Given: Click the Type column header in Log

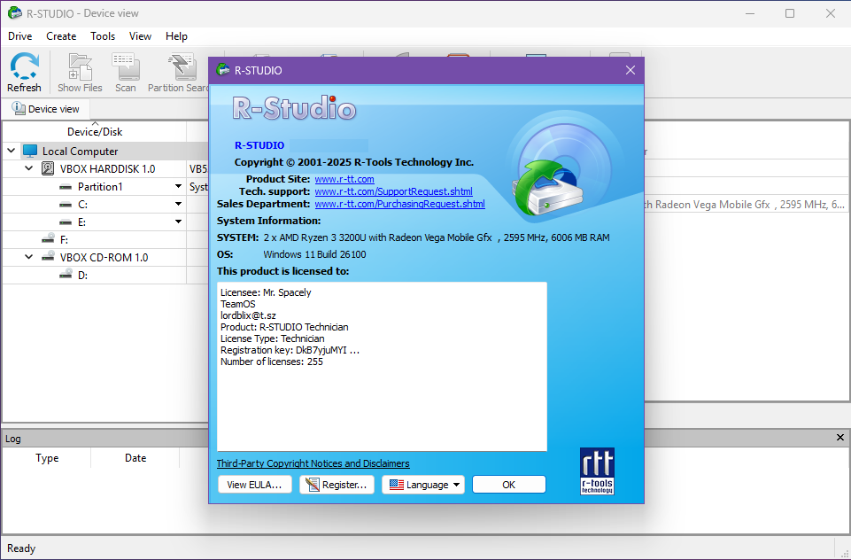Looking at the screenshot, I should point(47,458).
